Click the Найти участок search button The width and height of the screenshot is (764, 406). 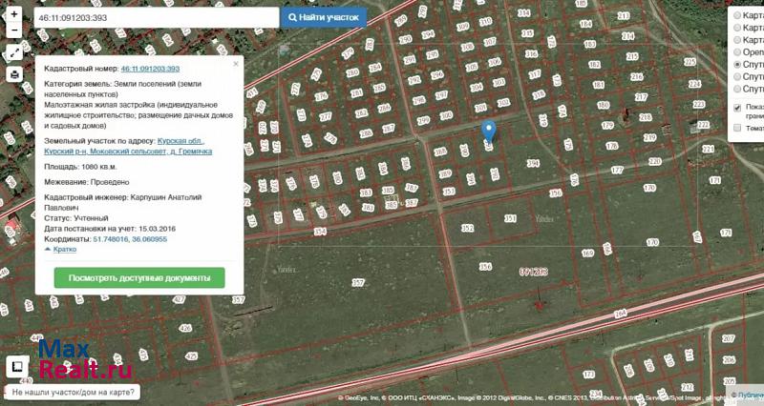pyautogui.click(x=323, y=17)
